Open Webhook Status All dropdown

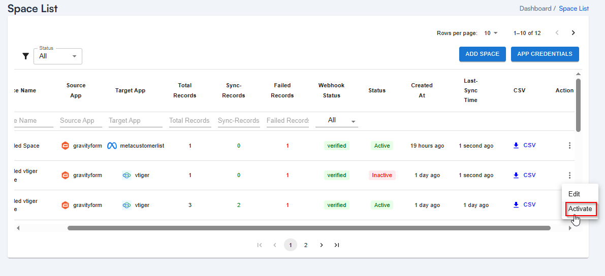pyautogui.click(x=336, y=121)
